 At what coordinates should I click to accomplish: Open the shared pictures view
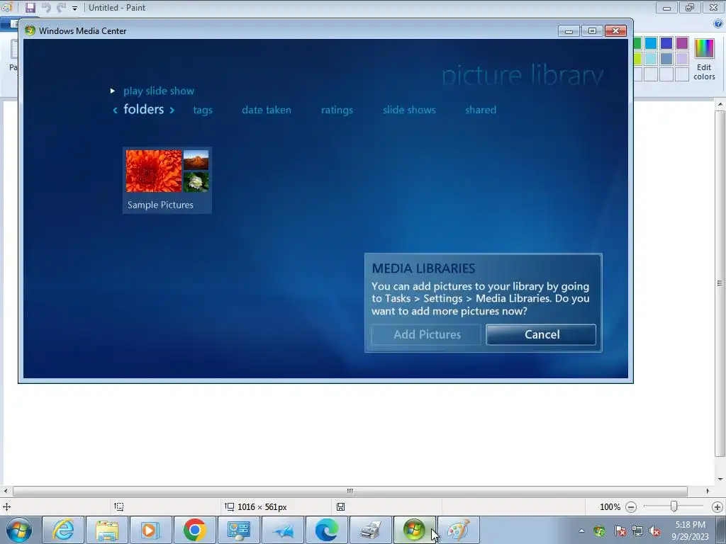tap(481, 110)
